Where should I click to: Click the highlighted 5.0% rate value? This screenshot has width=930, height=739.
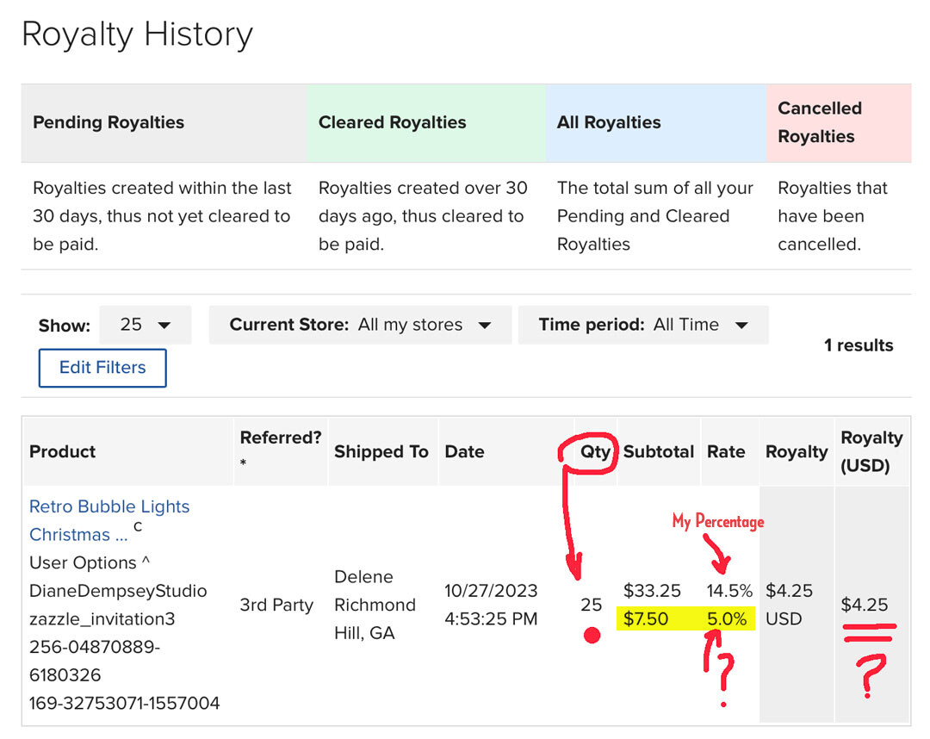point(727,619)
